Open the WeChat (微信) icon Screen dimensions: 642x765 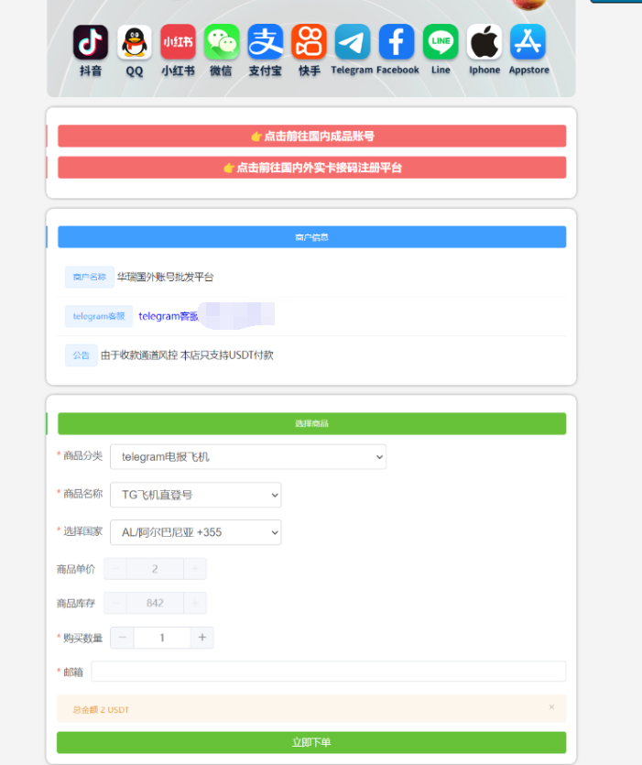pyautogui.click(x=222, y=42)
